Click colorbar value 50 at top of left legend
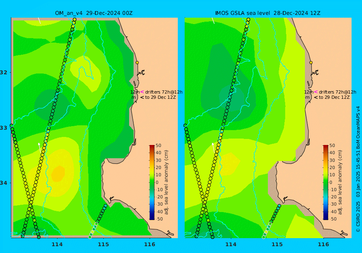362x253 pixels. point(158,145)
